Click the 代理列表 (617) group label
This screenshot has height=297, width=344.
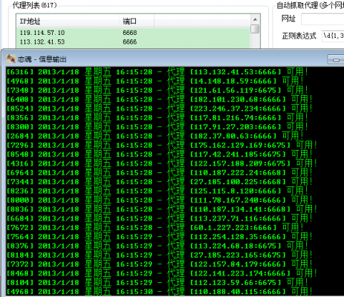[35, 5]
